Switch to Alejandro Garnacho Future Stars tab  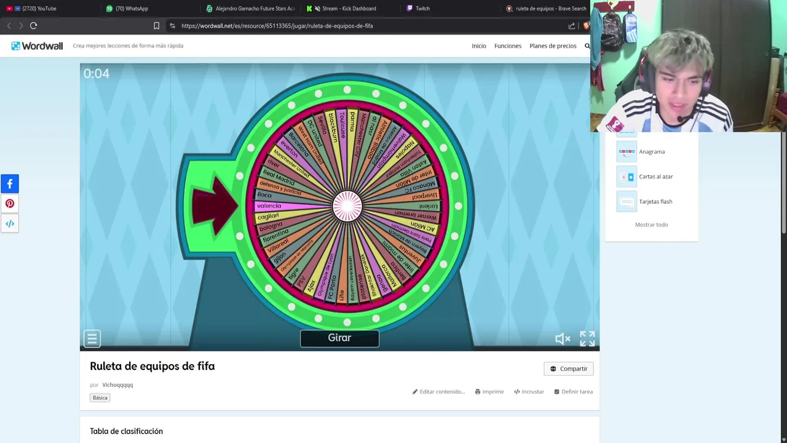point(251,9)
